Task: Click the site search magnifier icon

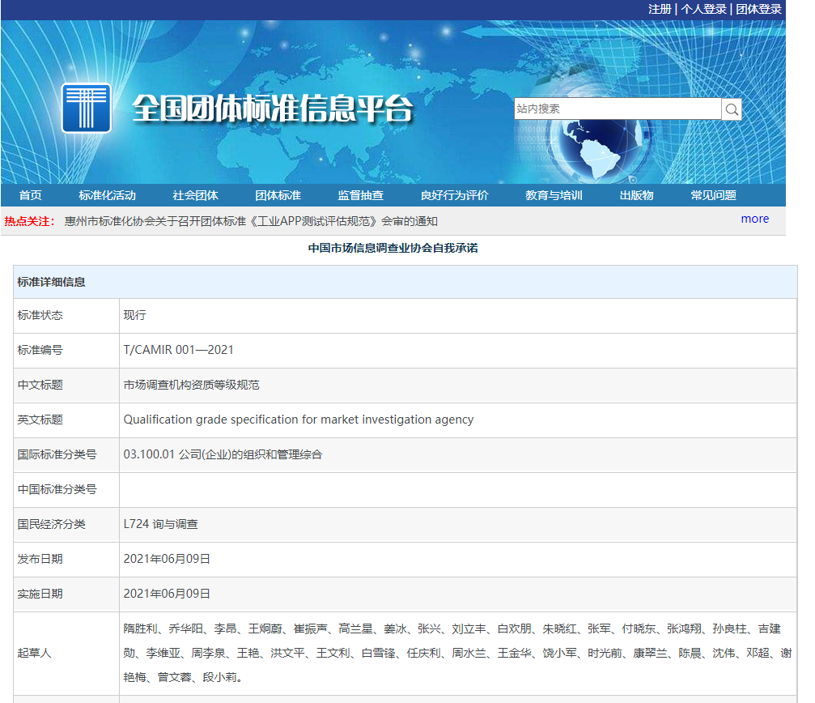Action: coord(732,109)
